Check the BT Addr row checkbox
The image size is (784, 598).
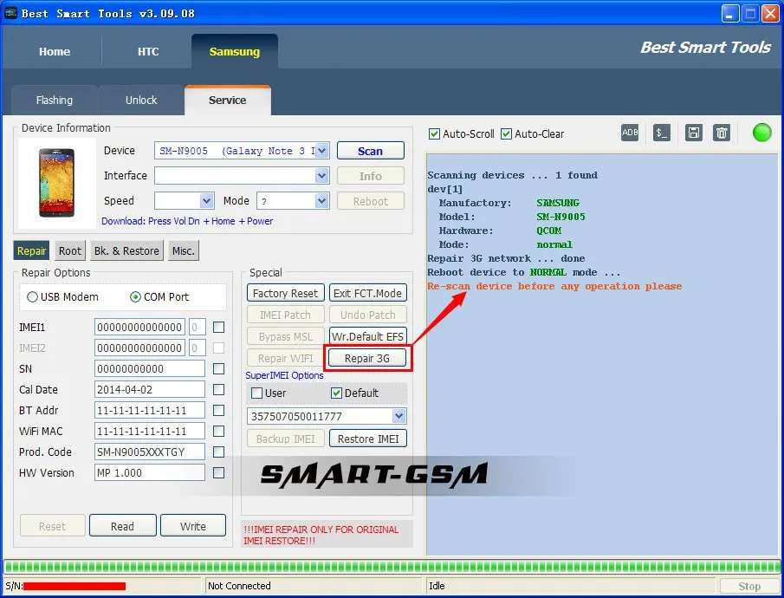tap(218, 410)
